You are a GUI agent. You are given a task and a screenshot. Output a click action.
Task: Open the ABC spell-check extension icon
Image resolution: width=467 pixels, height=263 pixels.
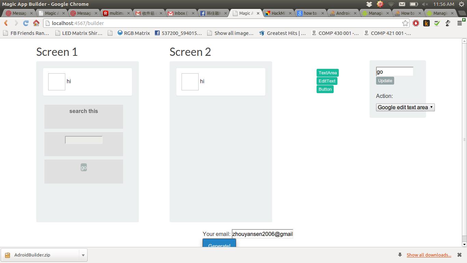pos(437,23)
